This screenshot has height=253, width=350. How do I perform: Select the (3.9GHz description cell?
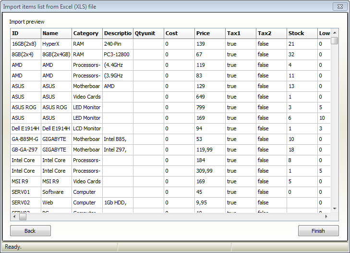click(118, 76)
